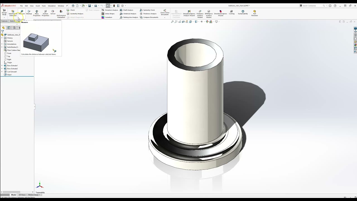Launch SimulationXpress Analysis Wizard

pyautogui.click(x=189, y=13)
